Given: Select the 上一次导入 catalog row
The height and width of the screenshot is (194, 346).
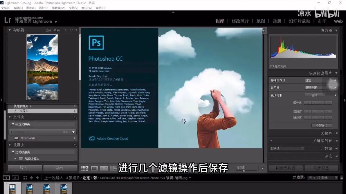Looking at the screenshot, I should [x=42, y=111].
